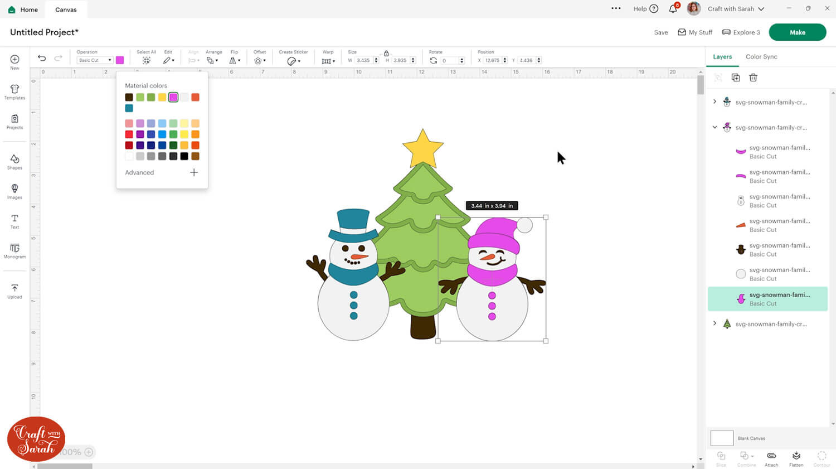Collapse the second snowman layer group

pyautogui.click(x=715, y=127)
